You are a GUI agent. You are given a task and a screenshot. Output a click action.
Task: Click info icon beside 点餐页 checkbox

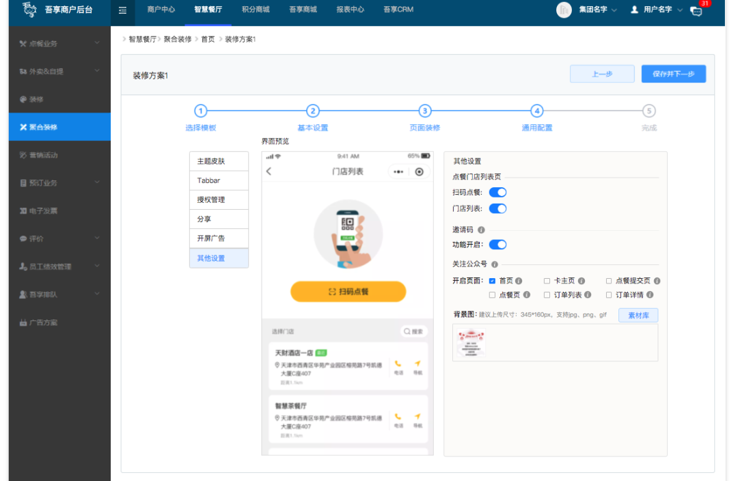(527, 295)
